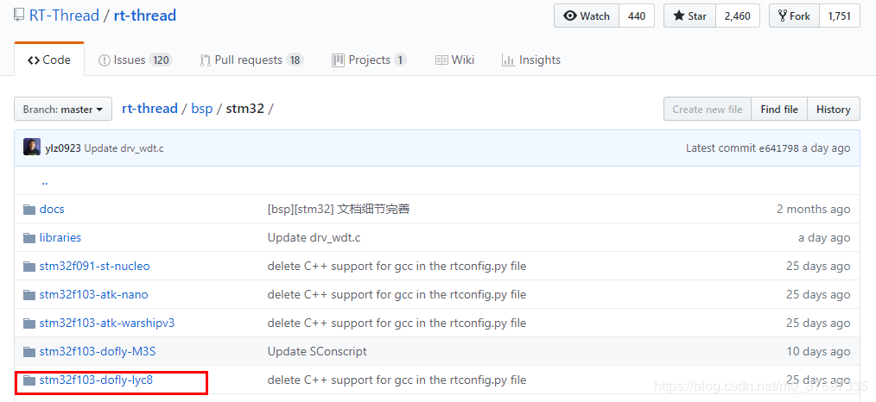The image size is (876, 402).
Task: Open the Insights tab
Action: pyautogui.click(x=530, y=60)
